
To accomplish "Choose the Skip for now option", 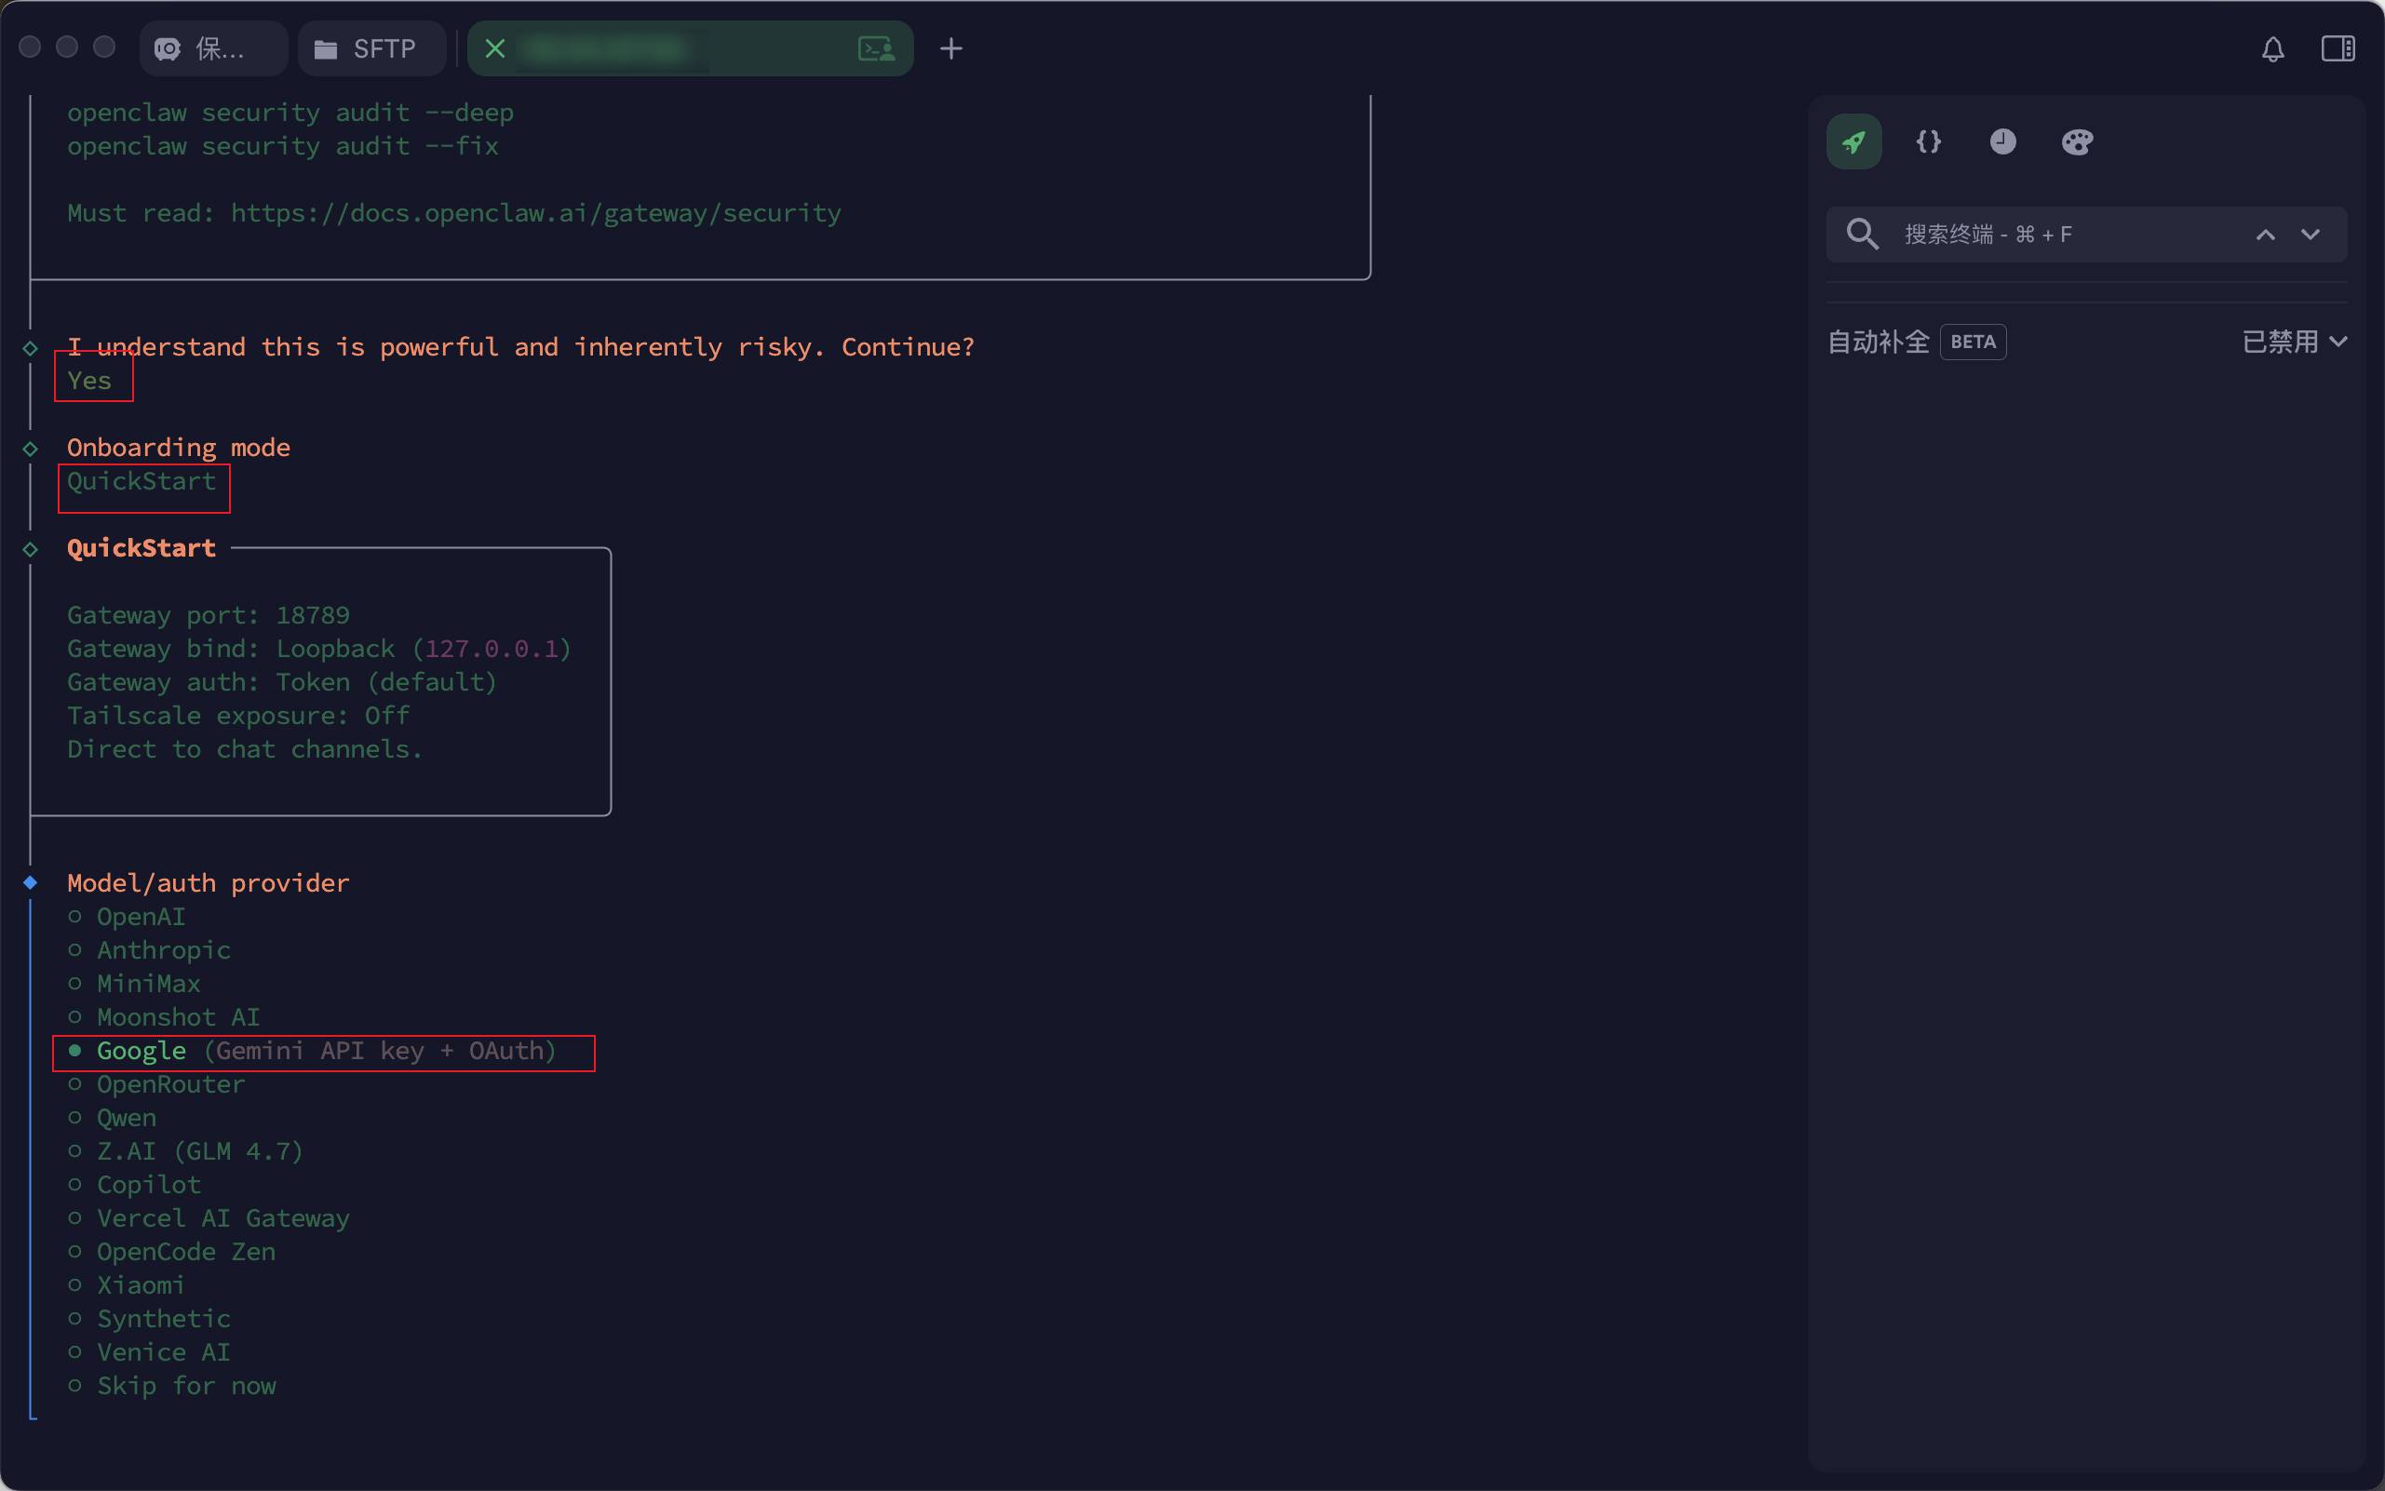I will [x=185, y=1387].
